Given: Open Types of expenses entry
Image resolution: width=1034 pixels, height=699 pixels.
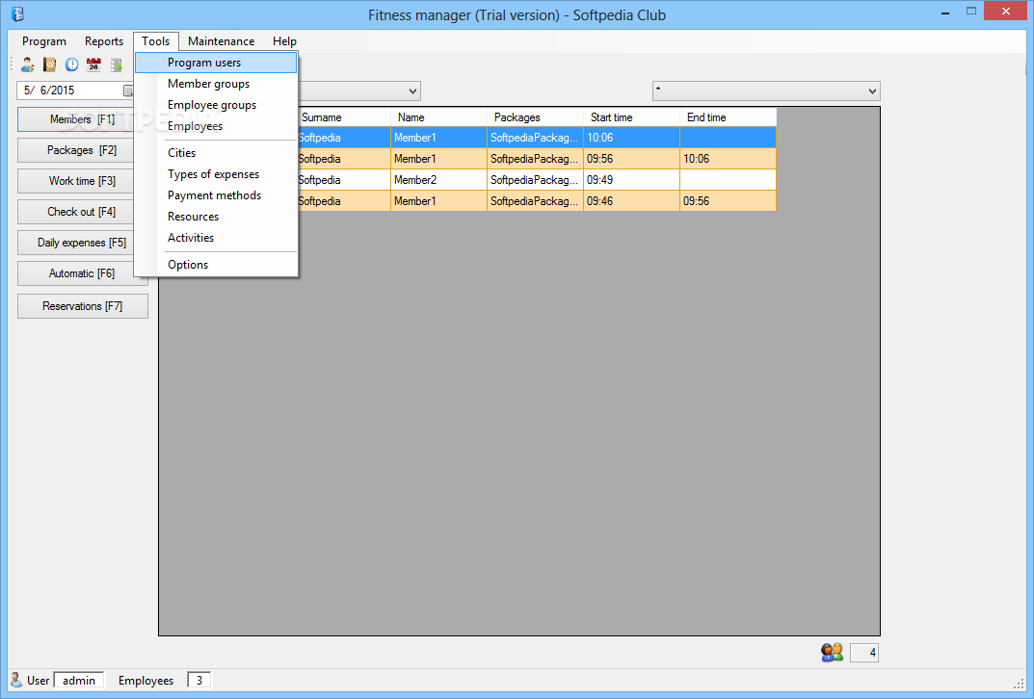Looking at the screenshot, I should [x=216, y=174].
